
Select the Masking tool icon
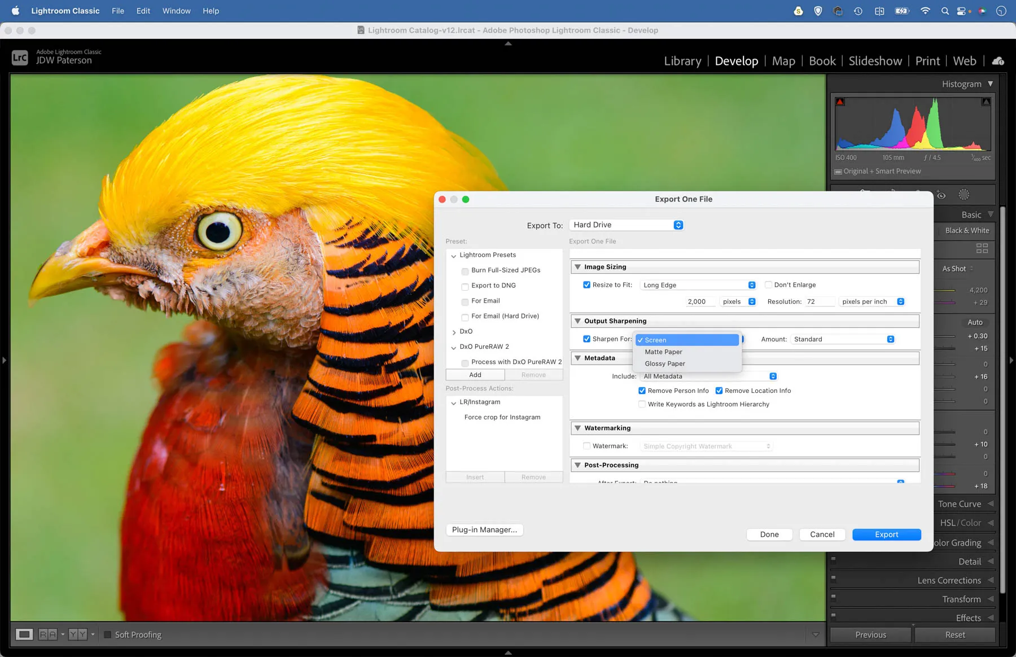click(964, 195)
